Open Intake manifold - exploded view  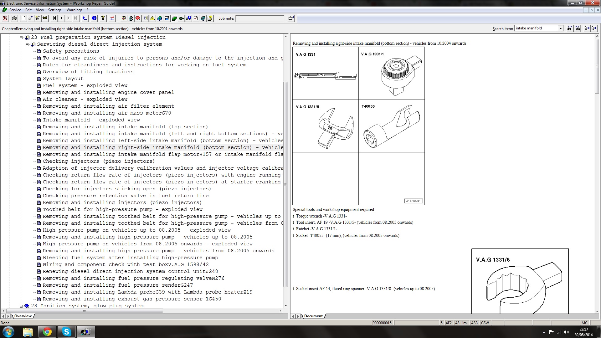(91, 120)
